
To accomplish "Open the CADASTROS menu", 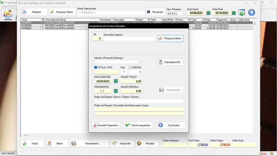I will [8, 7].
